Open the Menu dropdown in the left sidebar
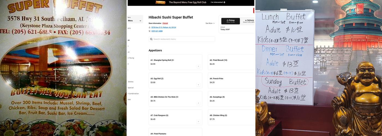Viewport: 382px width, 136px height. [135, 21]
